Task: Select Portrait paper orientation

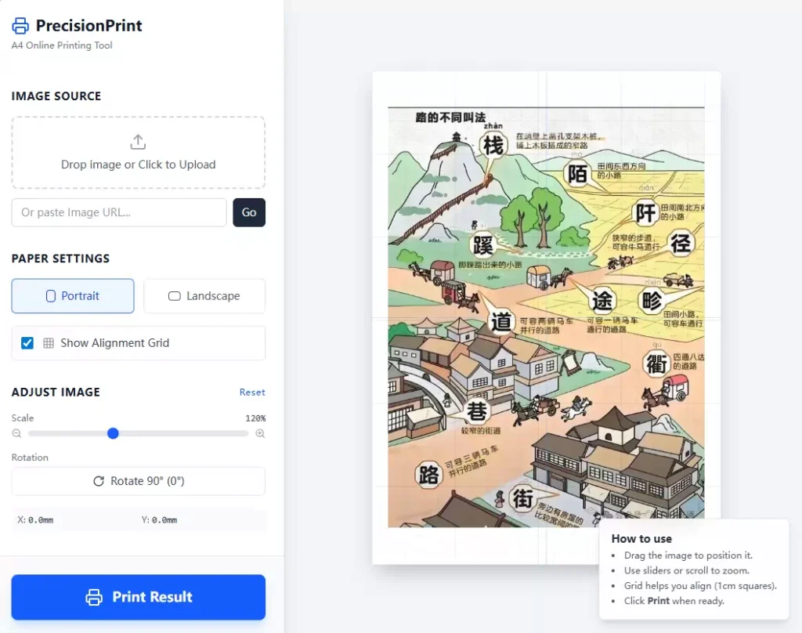Action: (73, 296)
